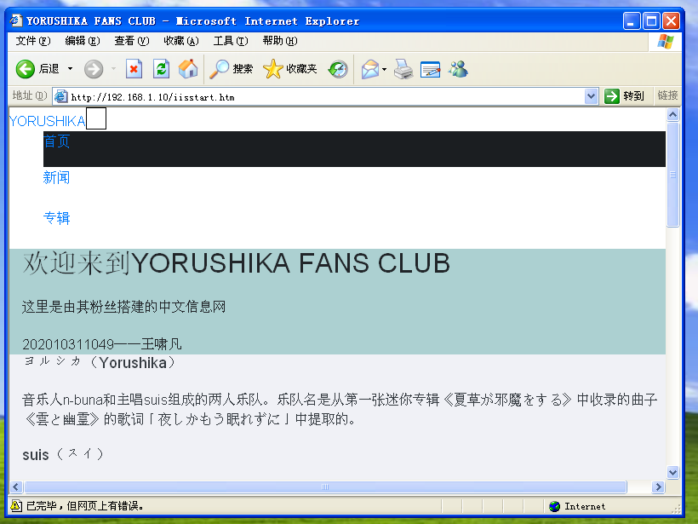The height and width of the screenshot is (524, 698).
Task: Click the 欢迎来到YORUSHIKA FANS CLUB heading
Action: [237, 263]
